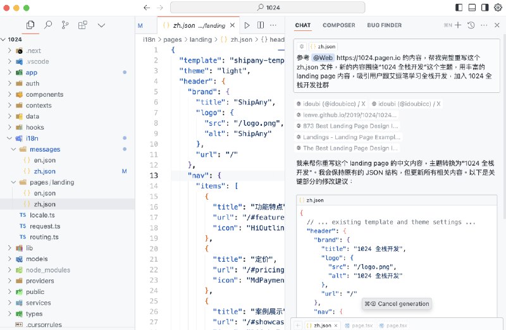This screenshot has height=330, width=506.
Task: Collapse the pages/landing folder
Action: pyautogui.click(x=13, y=182)
